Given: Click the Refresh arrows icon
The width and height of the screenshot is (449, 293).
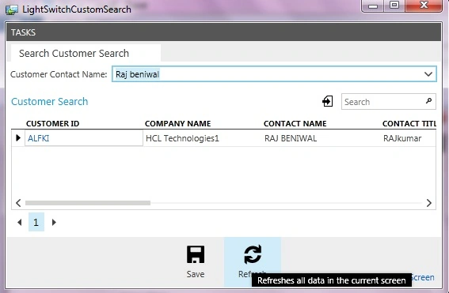Looking at the screenshot, I should 253,254.
